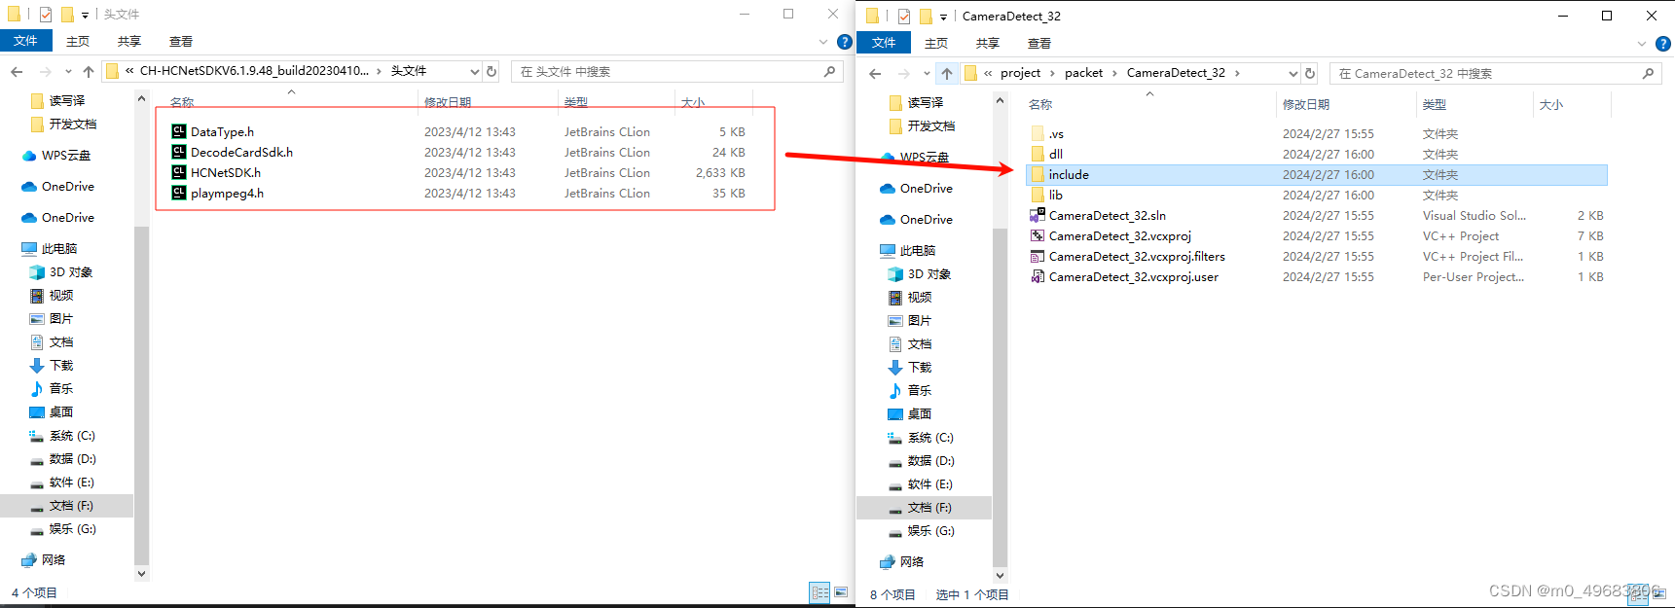Open 查看 tab in left window

181,41
